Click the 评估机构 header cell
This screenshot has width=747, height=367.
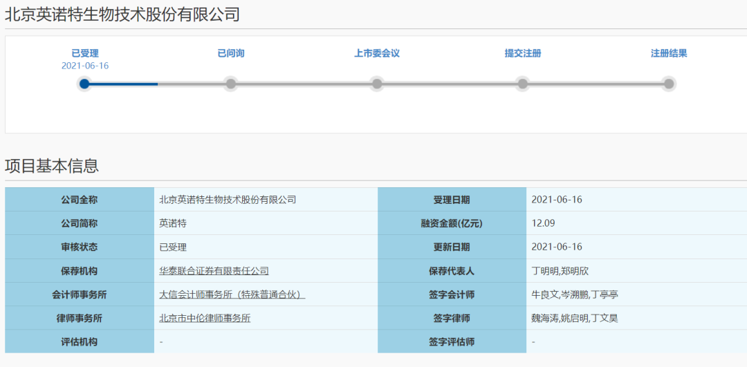coord(80,341)
